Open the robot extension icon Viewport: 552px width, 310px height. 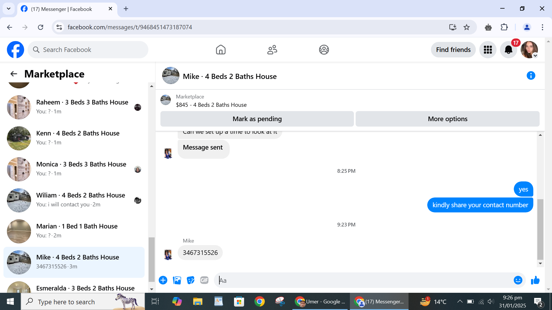pos(488,27)
